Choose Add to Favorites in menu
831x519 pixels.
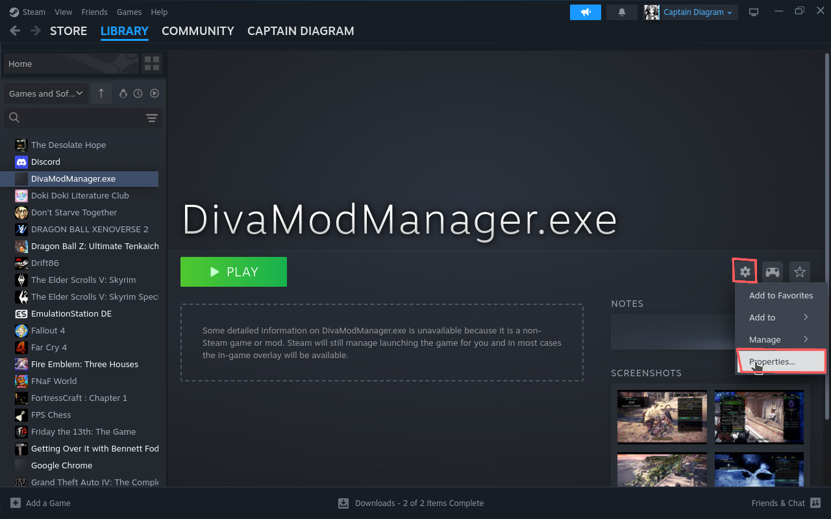pos(781,295)
